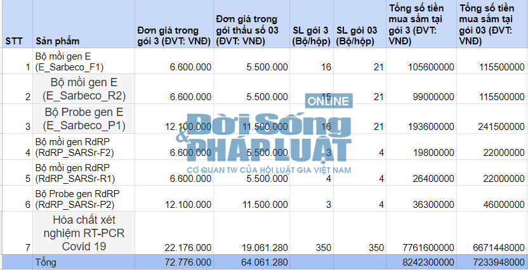This screenshot has width=528, height=270.
Task: Select product cell 'Bộ mồi gen E (E_Sarbeco_R2)'
Action: (x=84, y=89)
